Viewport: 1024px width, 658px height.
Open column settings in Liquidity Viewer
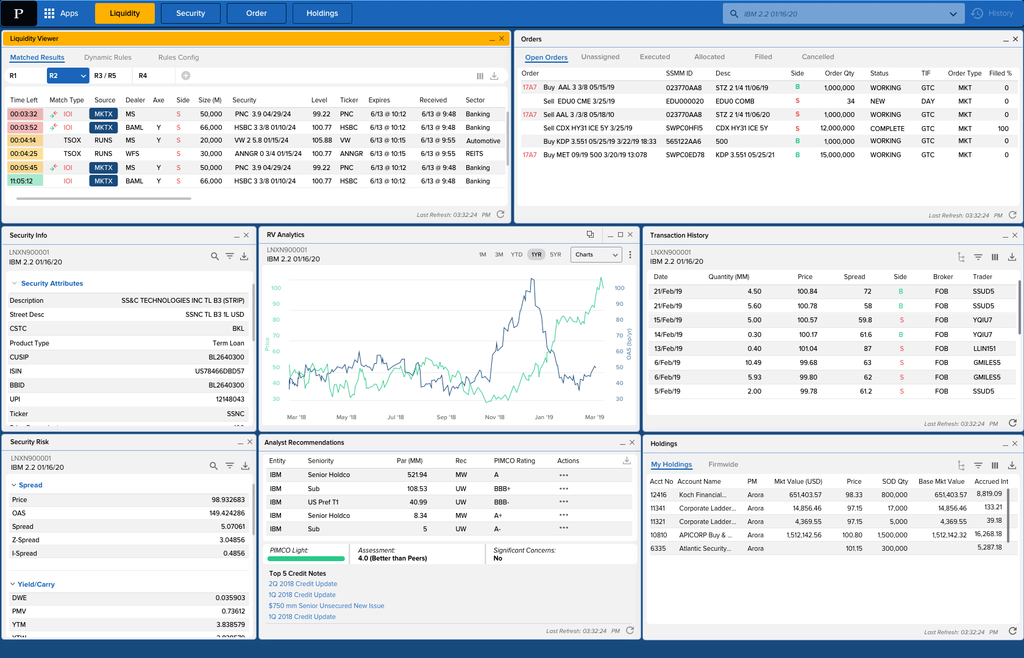coord(480,76)
